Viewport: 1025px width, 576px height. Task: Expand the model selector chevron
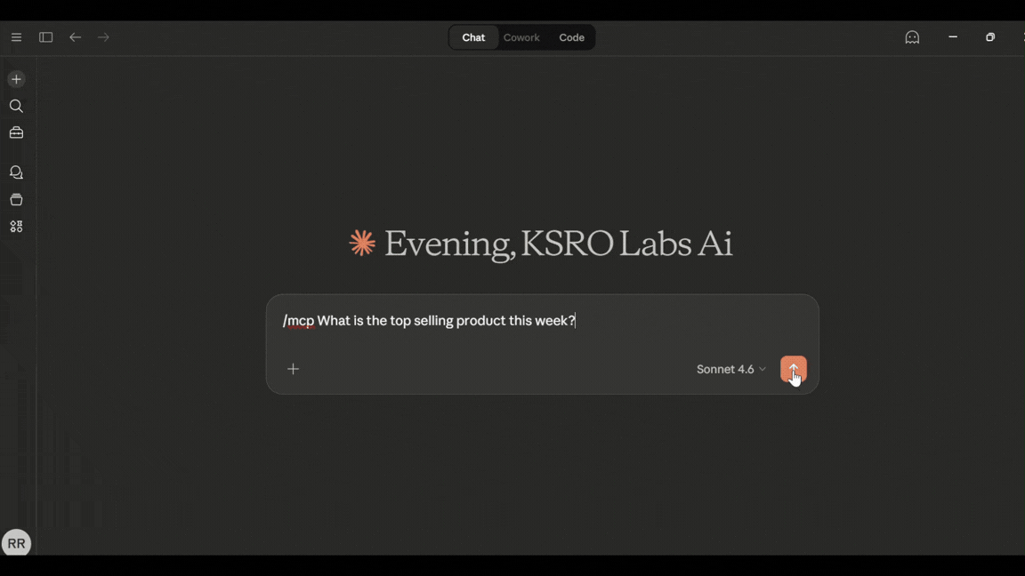tap(763, 369)
